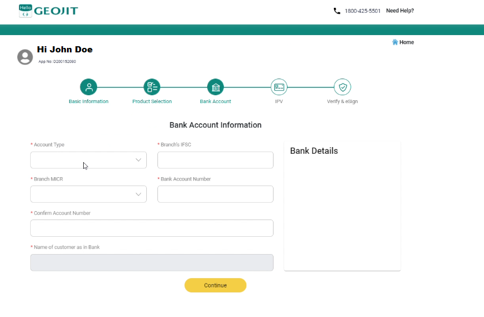Focus the Bank Account Number field
484x317 pixels.
pyautogui.click(x=215, y=194)
